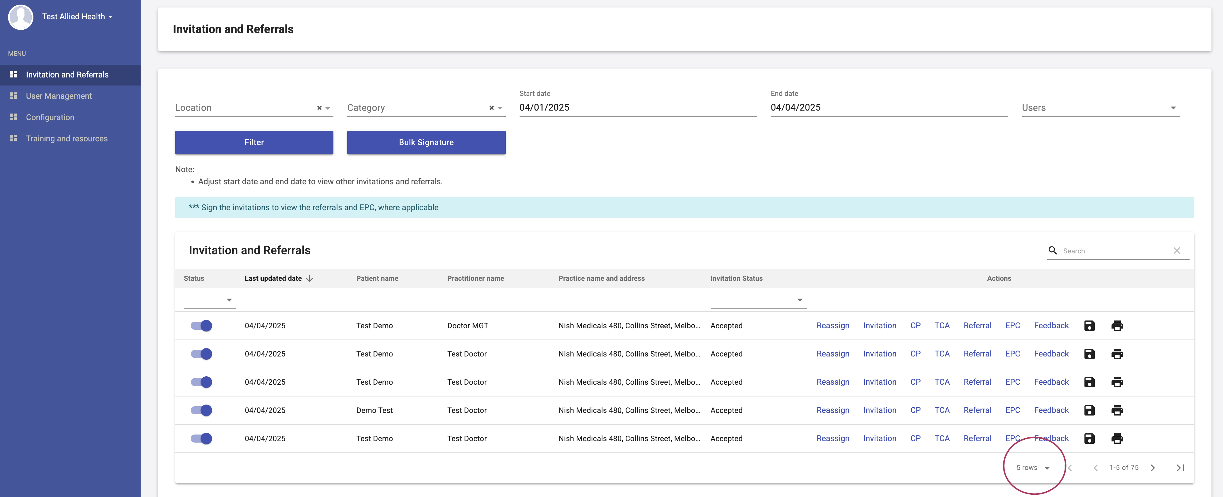Go to next page of results
This screenshot has width=1223, height=497.
click(x=1152, y=468)
